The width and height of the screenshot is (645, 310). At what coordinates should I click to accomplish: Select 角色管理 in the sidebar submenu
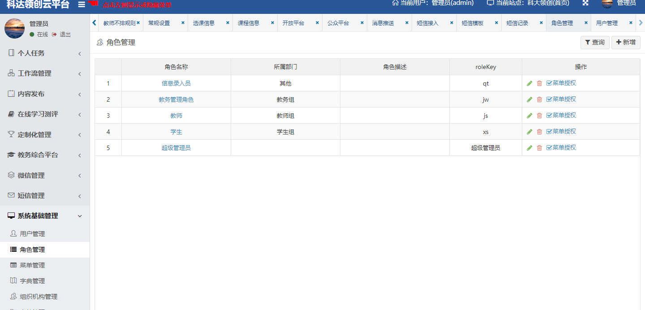[x=45, y=250]
